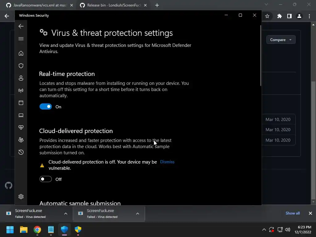The width and height of the screenshot is (316, 237).
Task: Open Chrome tab search dropdown arrow
Action: tap(266, 4)
